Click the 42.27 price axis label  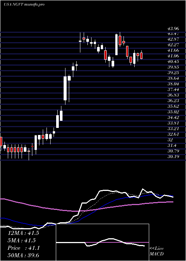tap(173, 45)
